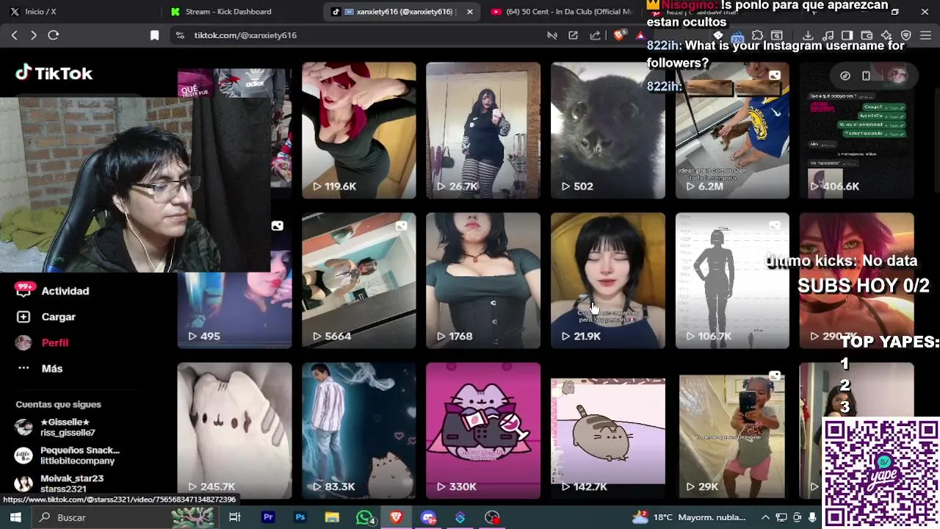Viewport: 940px width, 529px height.
Task: Open the browser hamburger menu
Action: pos(926,35)
